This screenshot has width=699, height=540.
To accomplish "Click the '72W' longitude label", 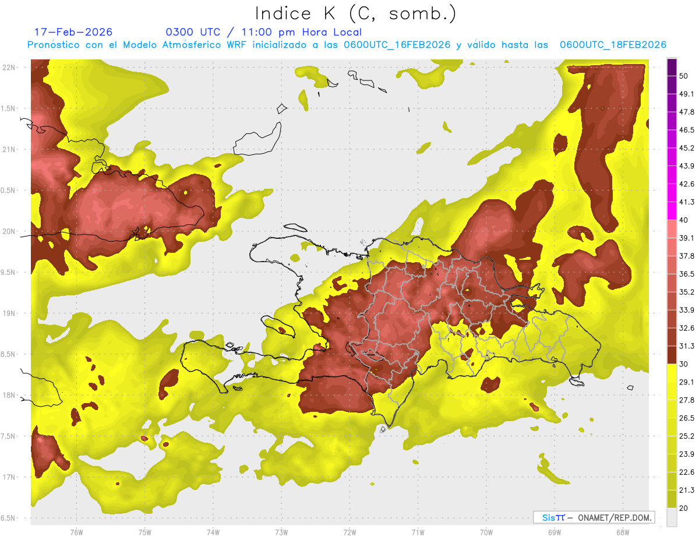I will [349, 532].
